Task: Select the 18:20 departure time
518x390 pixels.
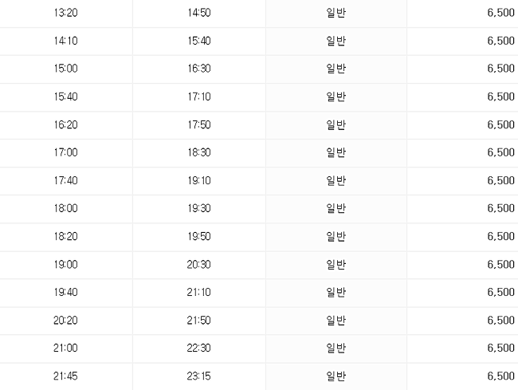Action: pyautogui.click(x=65, y=237)
